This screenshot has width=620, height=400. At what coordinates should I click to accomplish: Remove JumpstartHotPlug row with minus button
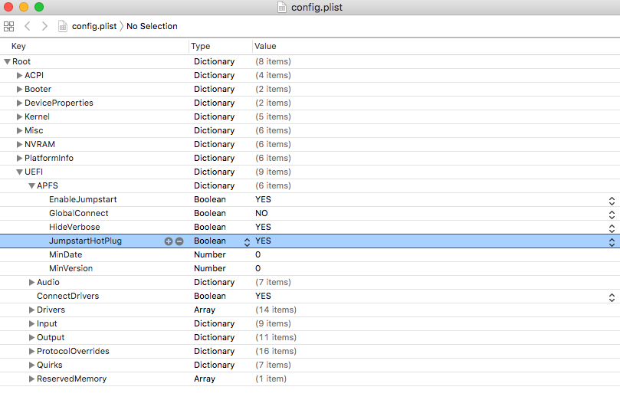(179, 241)
